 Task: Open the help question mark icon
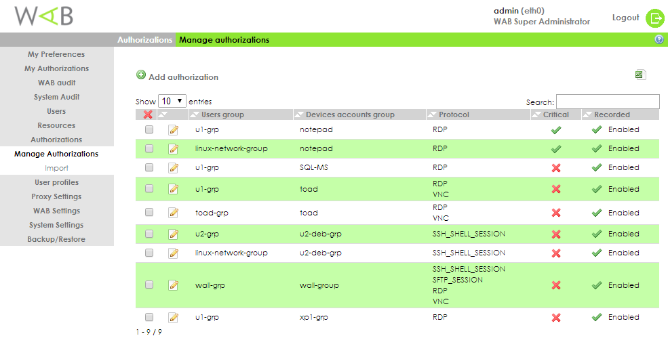tap(659, 40)
